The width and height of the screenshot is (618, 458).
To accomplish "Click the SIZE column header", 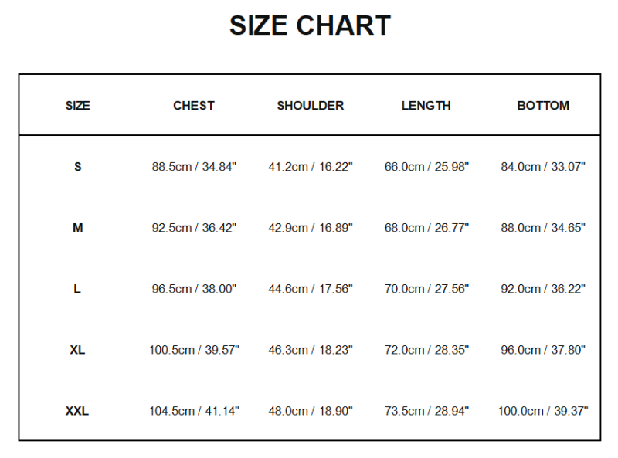I will [x=77, y=106].
